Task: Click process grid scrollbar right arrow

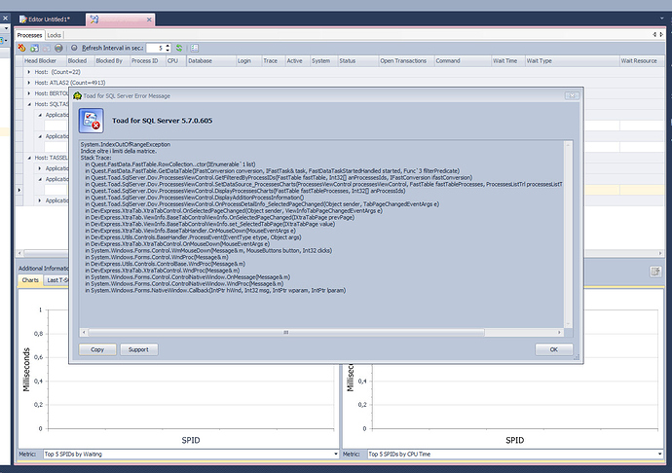Action: [x=660, y=253]
